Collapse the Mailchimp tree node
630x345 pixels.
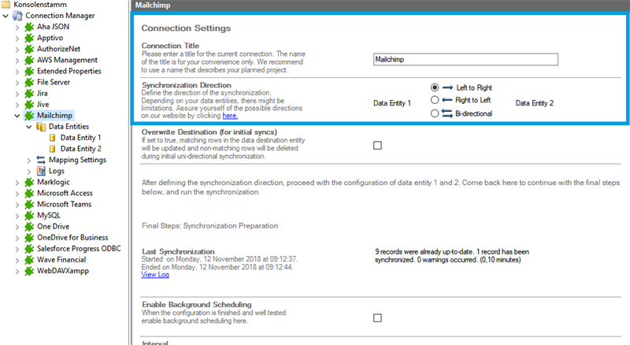point(17,115)
